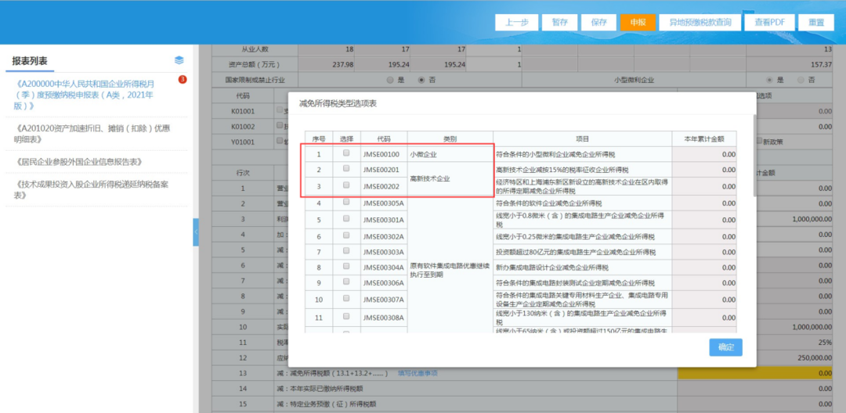Confirm the dialog with 确定
The width and height of the screenshot is (846, 413).
[x=725, y=347]
